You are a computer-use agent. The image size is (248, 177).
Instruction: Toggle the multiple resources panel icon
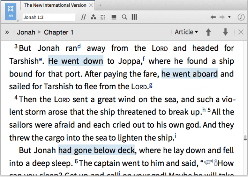click(x=114, y=17)
